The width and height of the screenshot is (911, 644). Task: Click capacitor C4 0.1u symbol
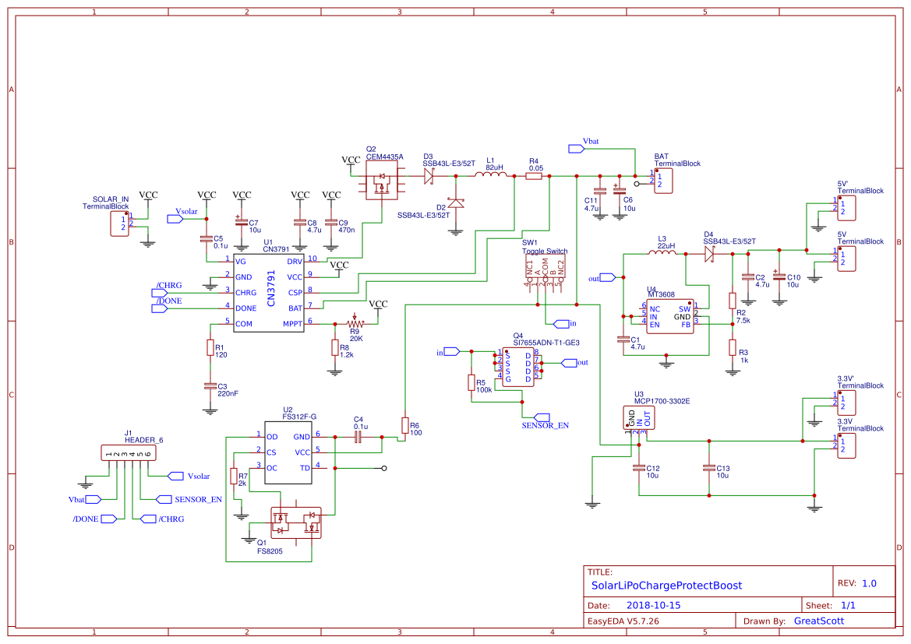(358, 437)
